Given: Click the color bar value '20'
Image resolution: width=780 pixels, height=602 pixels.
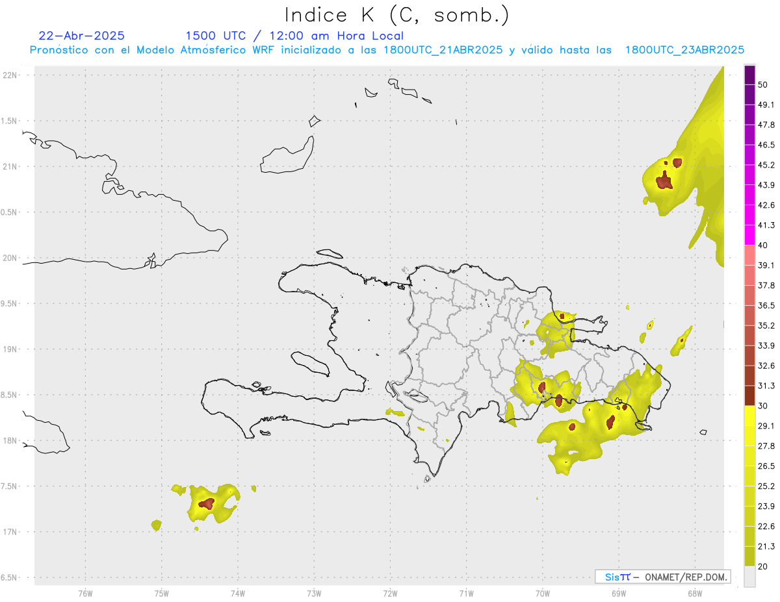Looking at the screenshot, I should [763, 566].
